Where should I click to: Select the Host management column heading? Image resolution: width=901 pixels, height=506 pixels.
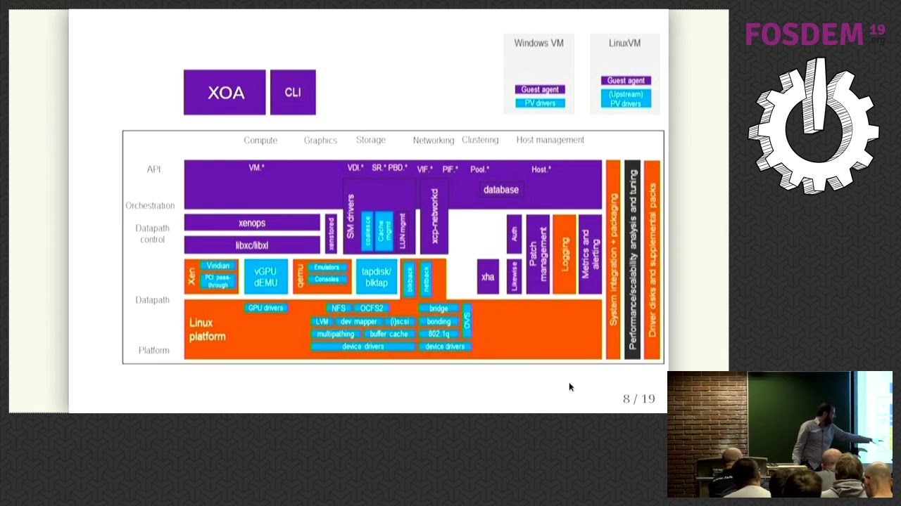point(550,140)
